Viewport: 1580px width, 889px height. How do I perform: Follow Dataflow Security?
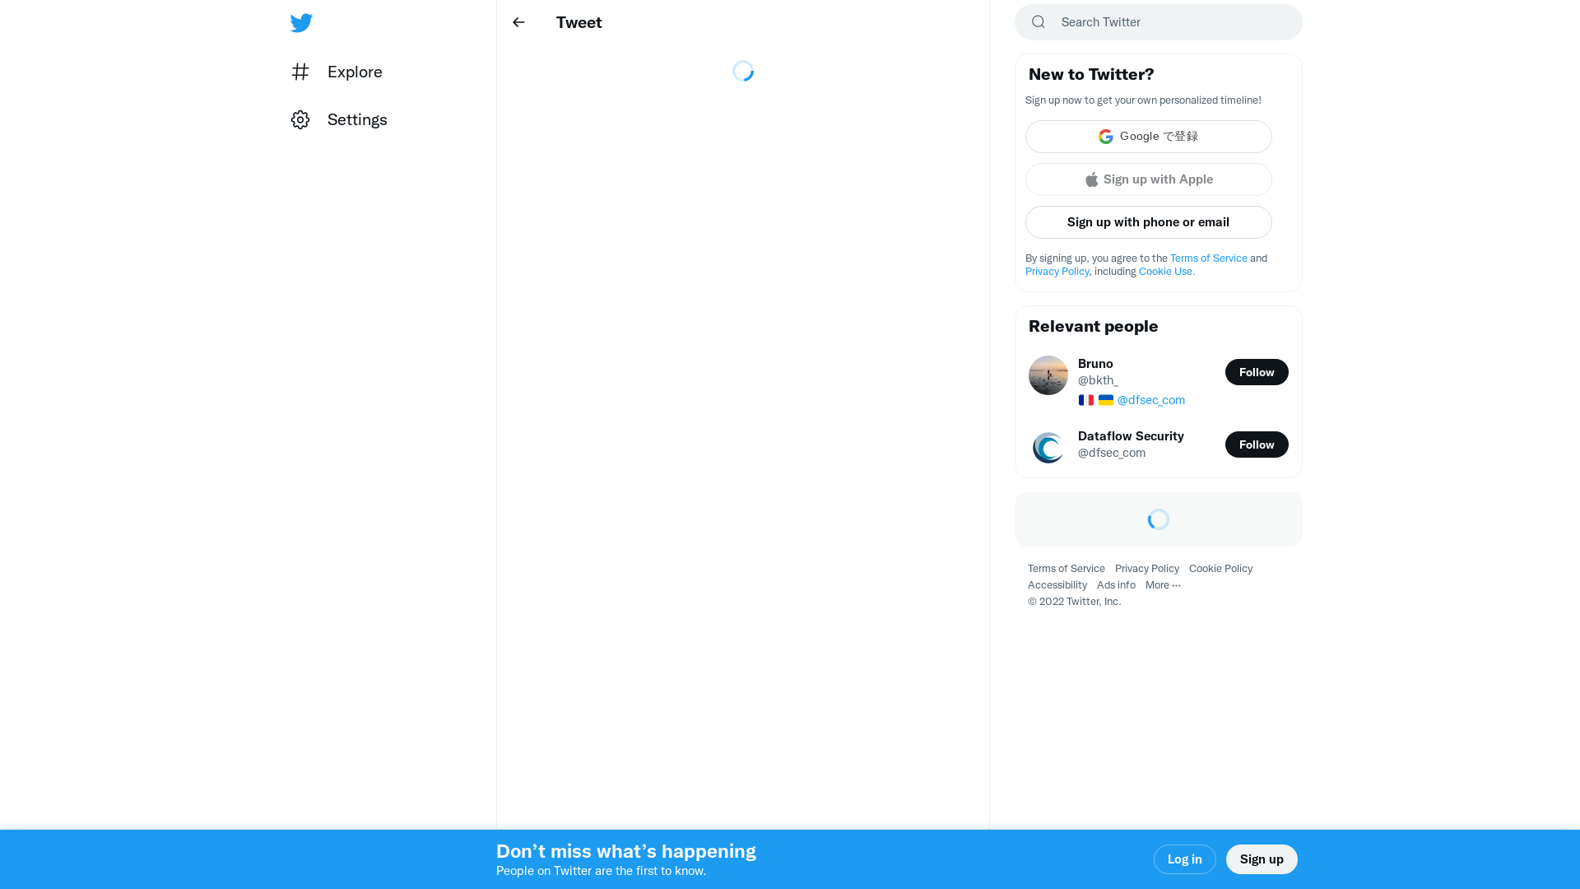[1257, 444]
